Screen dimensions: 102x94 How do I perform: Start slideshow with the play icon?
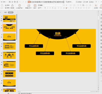pyautogui.click(x=20, y=6)
